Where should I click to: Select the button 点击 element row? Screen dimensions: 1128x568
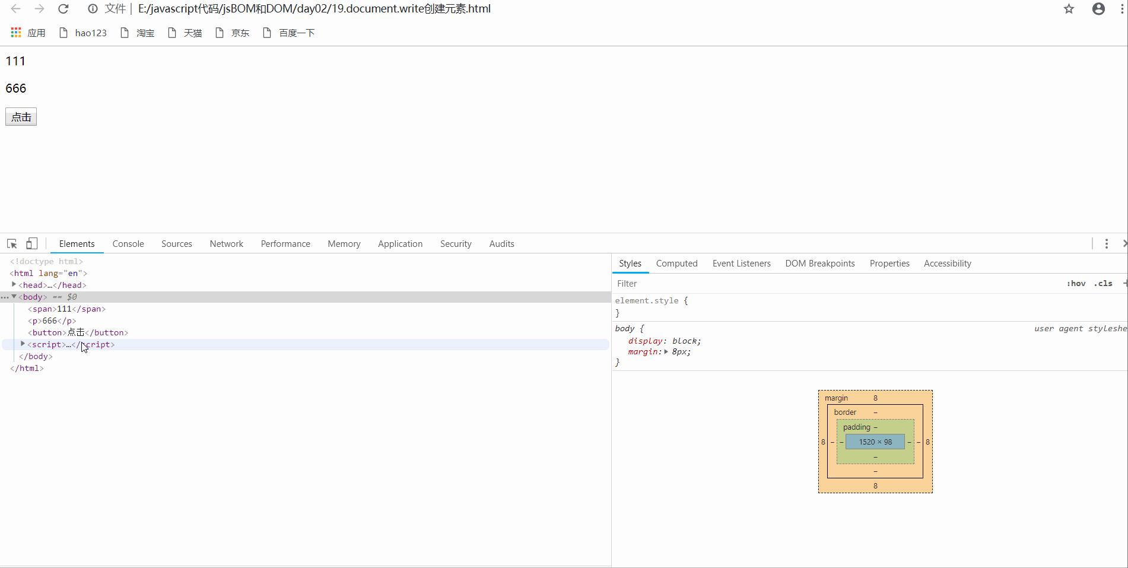coord(78,332)
